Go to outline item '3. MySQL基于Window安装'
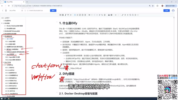Screen dimensions: 178x100 coord(11,31)
